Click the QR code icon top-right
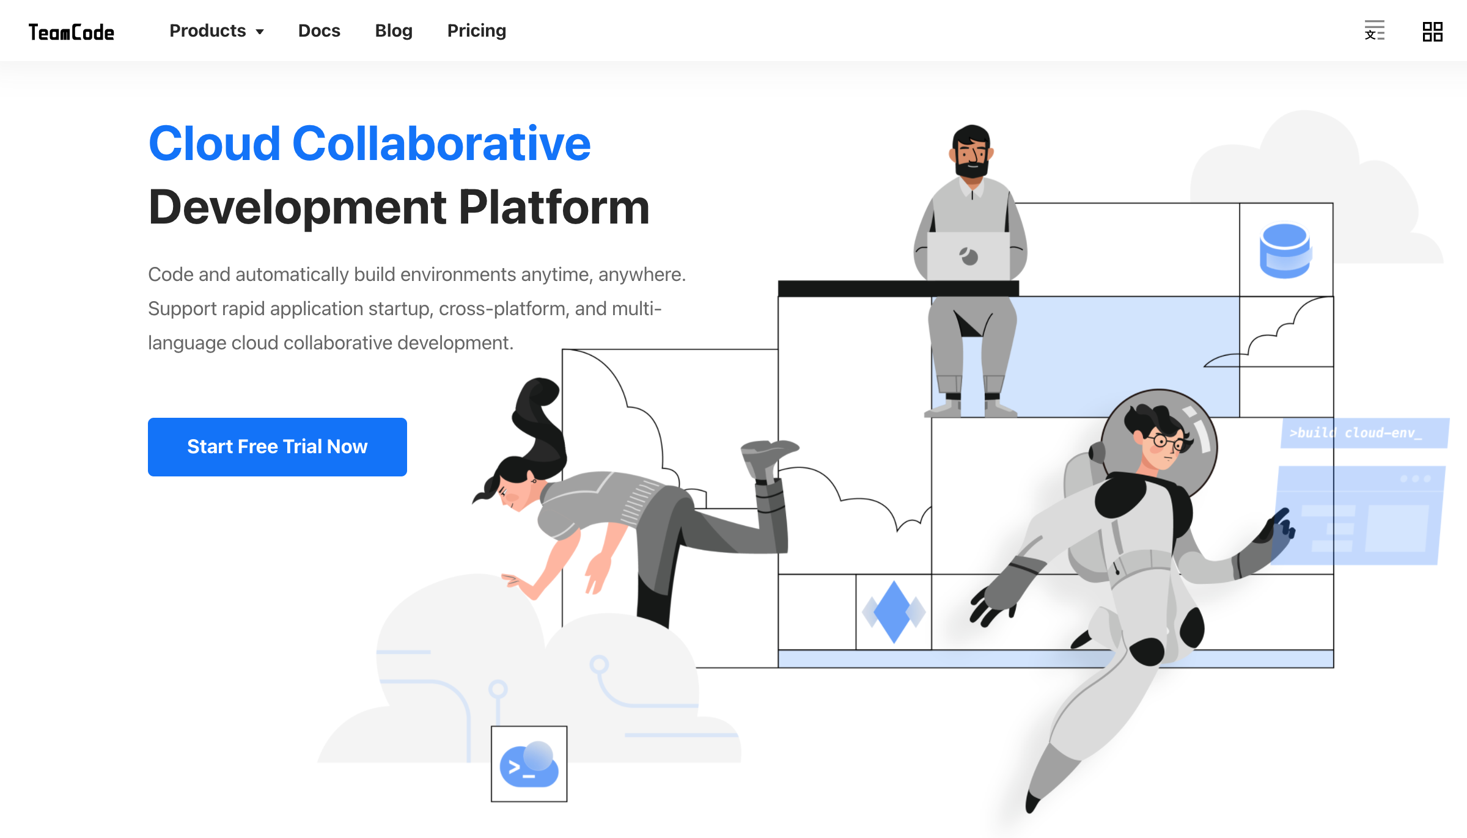 tap(1432, 31)
